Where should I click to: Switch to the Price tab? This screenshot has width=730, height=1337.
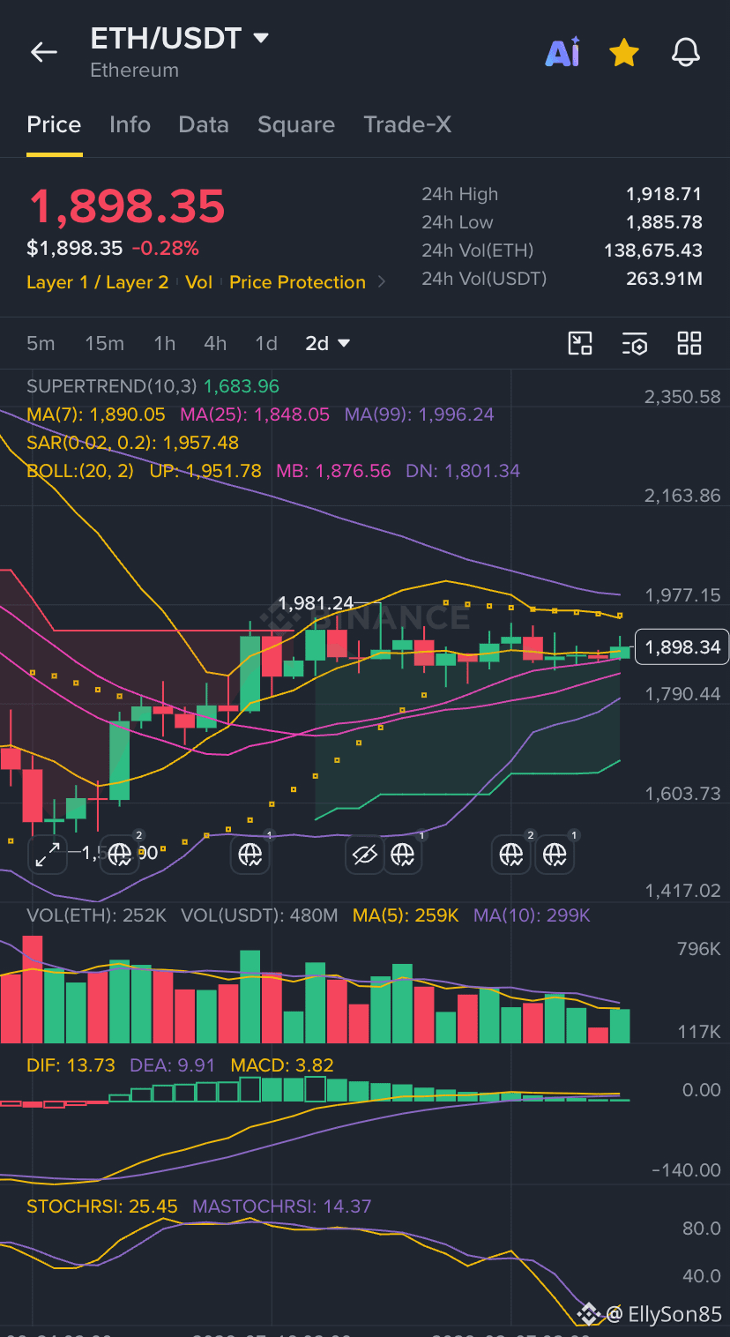click(54, 124)
